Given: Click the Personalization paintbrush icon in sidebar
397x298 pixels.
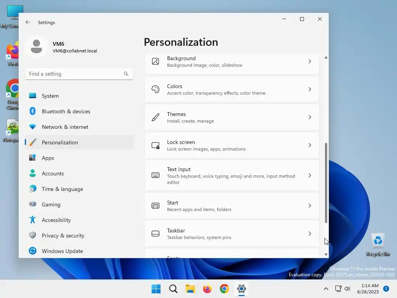Looking at the screenshot, I should point(33,142).
